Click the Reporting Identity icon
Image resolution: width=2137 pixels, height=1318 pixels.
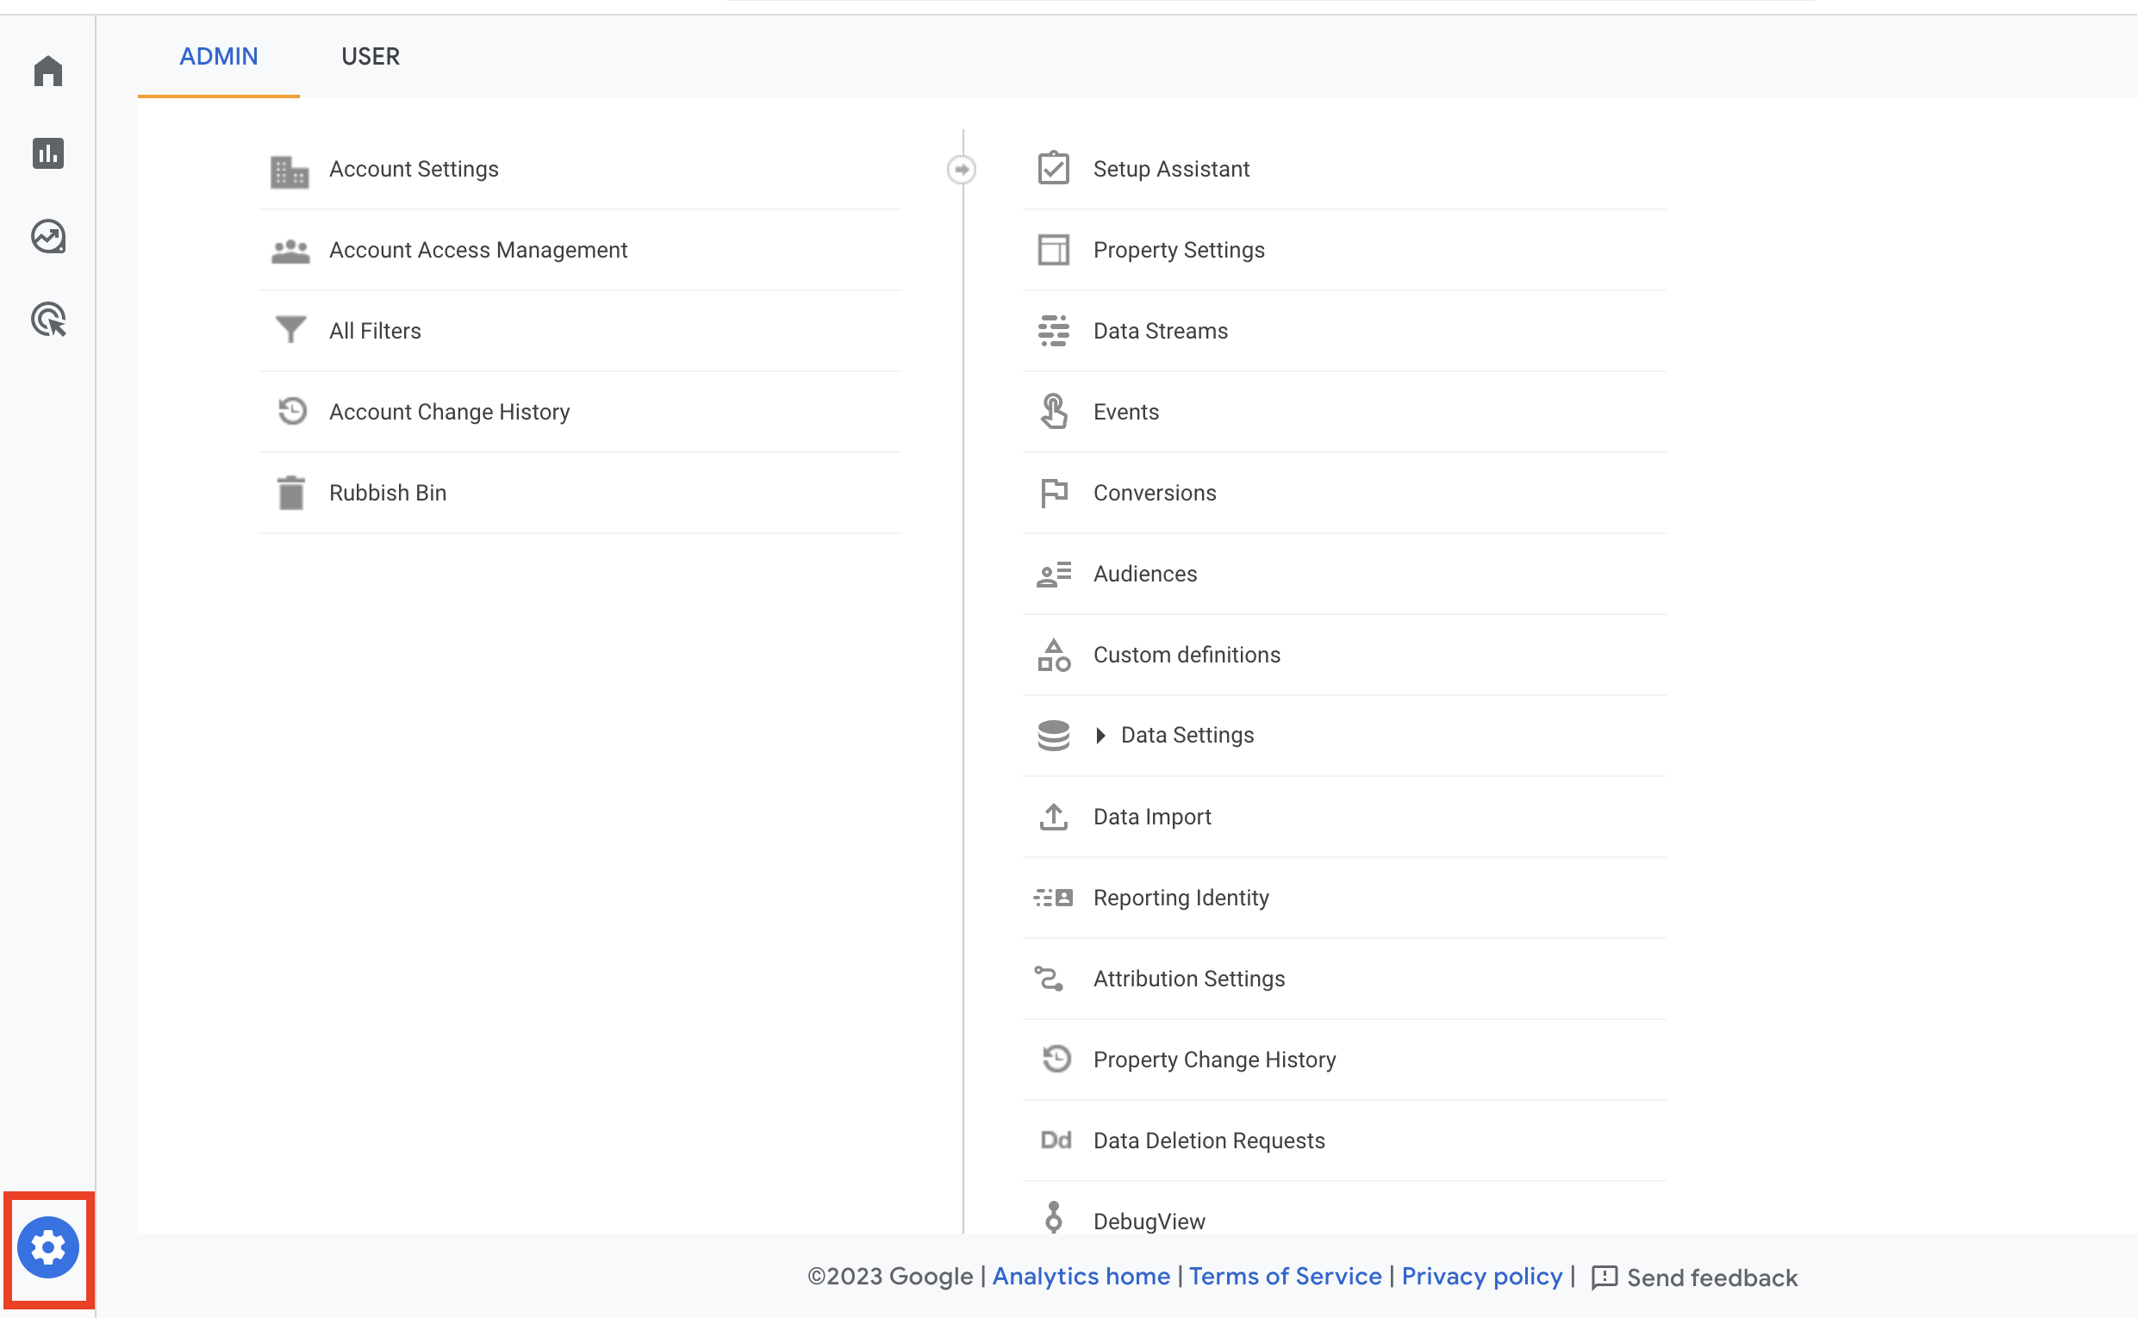(x=1053, y=897)
